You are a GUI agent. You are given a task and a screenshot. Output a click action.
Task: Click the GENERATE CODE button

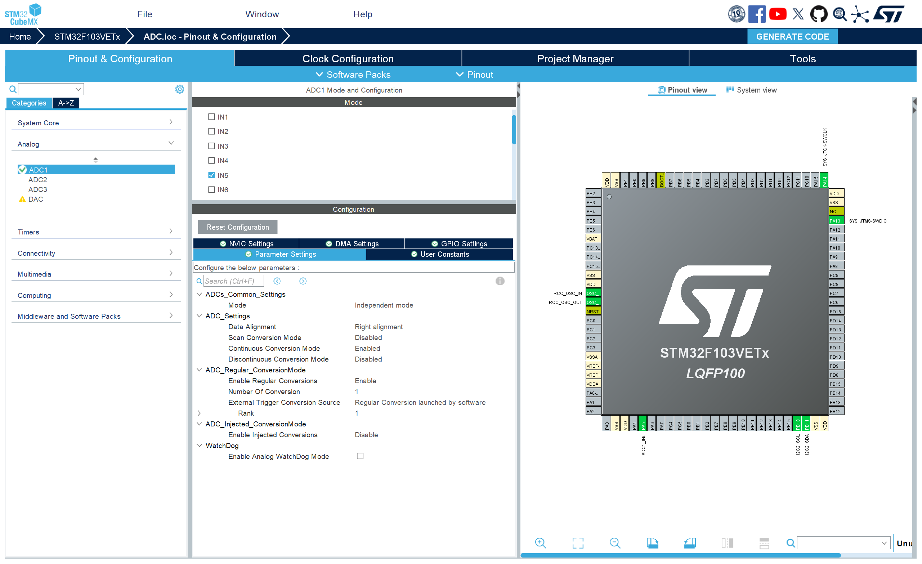pyautogui.click(x=792, y=37)
